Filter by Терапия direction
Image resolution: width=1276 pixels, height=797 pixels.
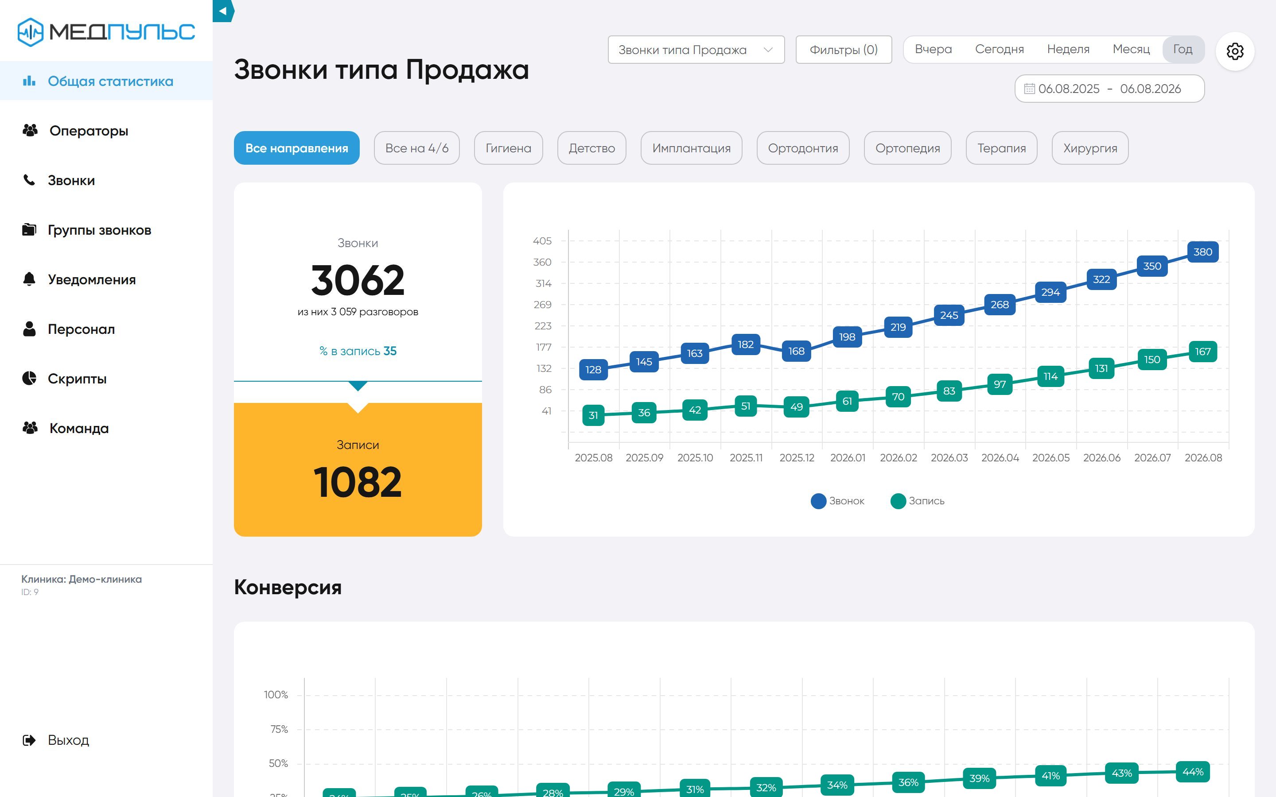pyautogui.click(x=1001, y=148)
